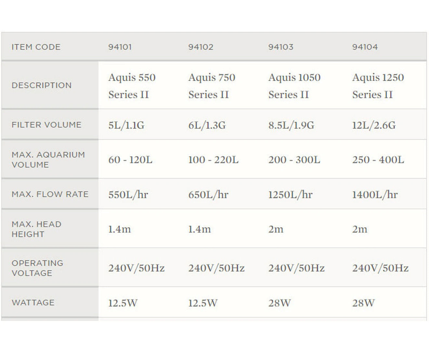429x351 pixels.
Task: Click the MAX. HEAD HEIGHT label
Action: click(36, 229)
